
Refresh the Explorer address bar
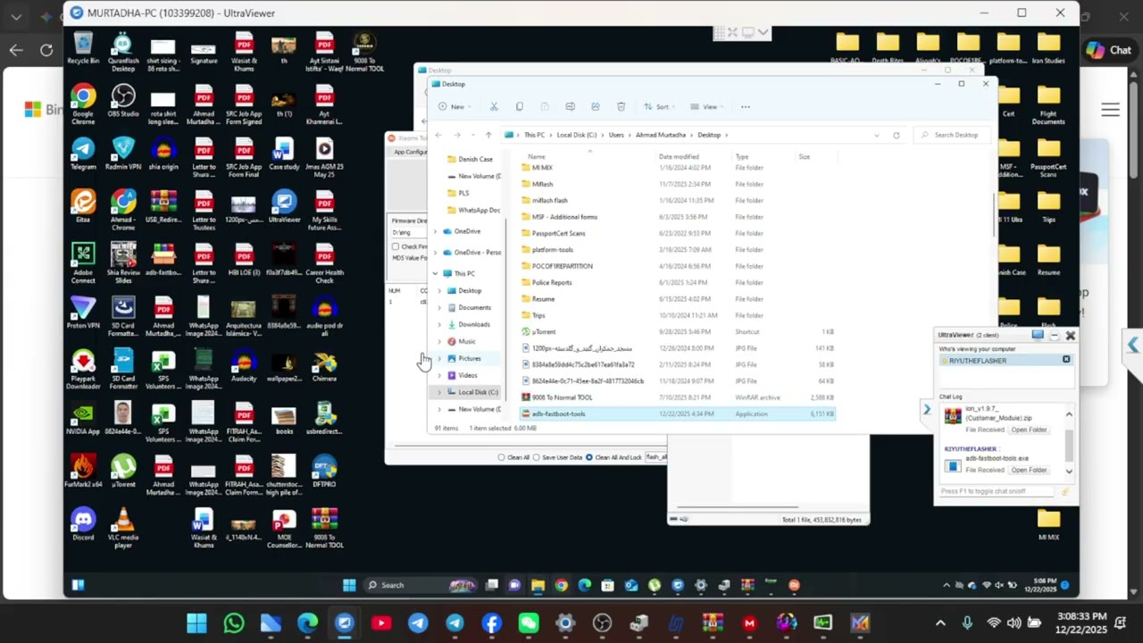[x=896, y=135]
